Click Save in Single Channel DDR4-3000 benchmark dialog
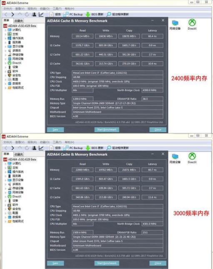The height and width of the screenshot is (269, 213). (x=55, y=263)
